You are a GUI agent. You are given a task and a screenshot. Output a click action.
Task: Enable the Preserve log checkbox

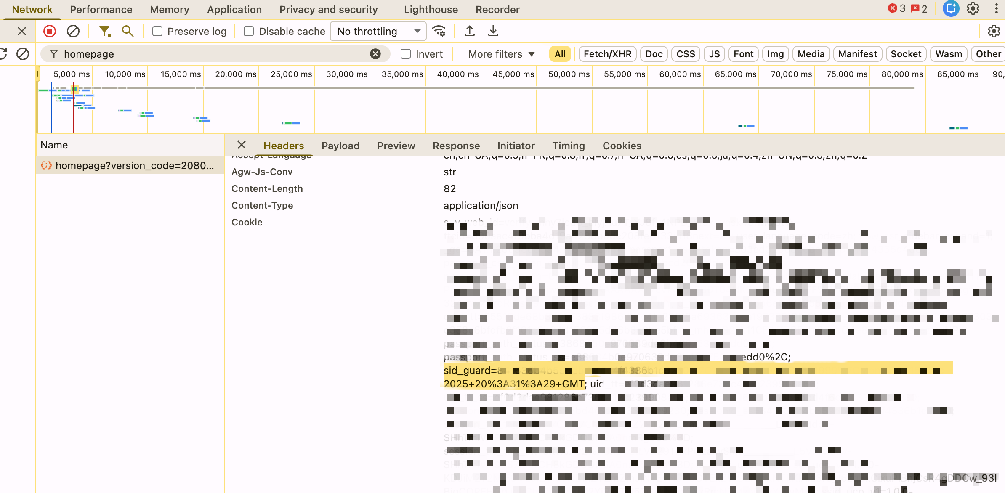(157, 31)
